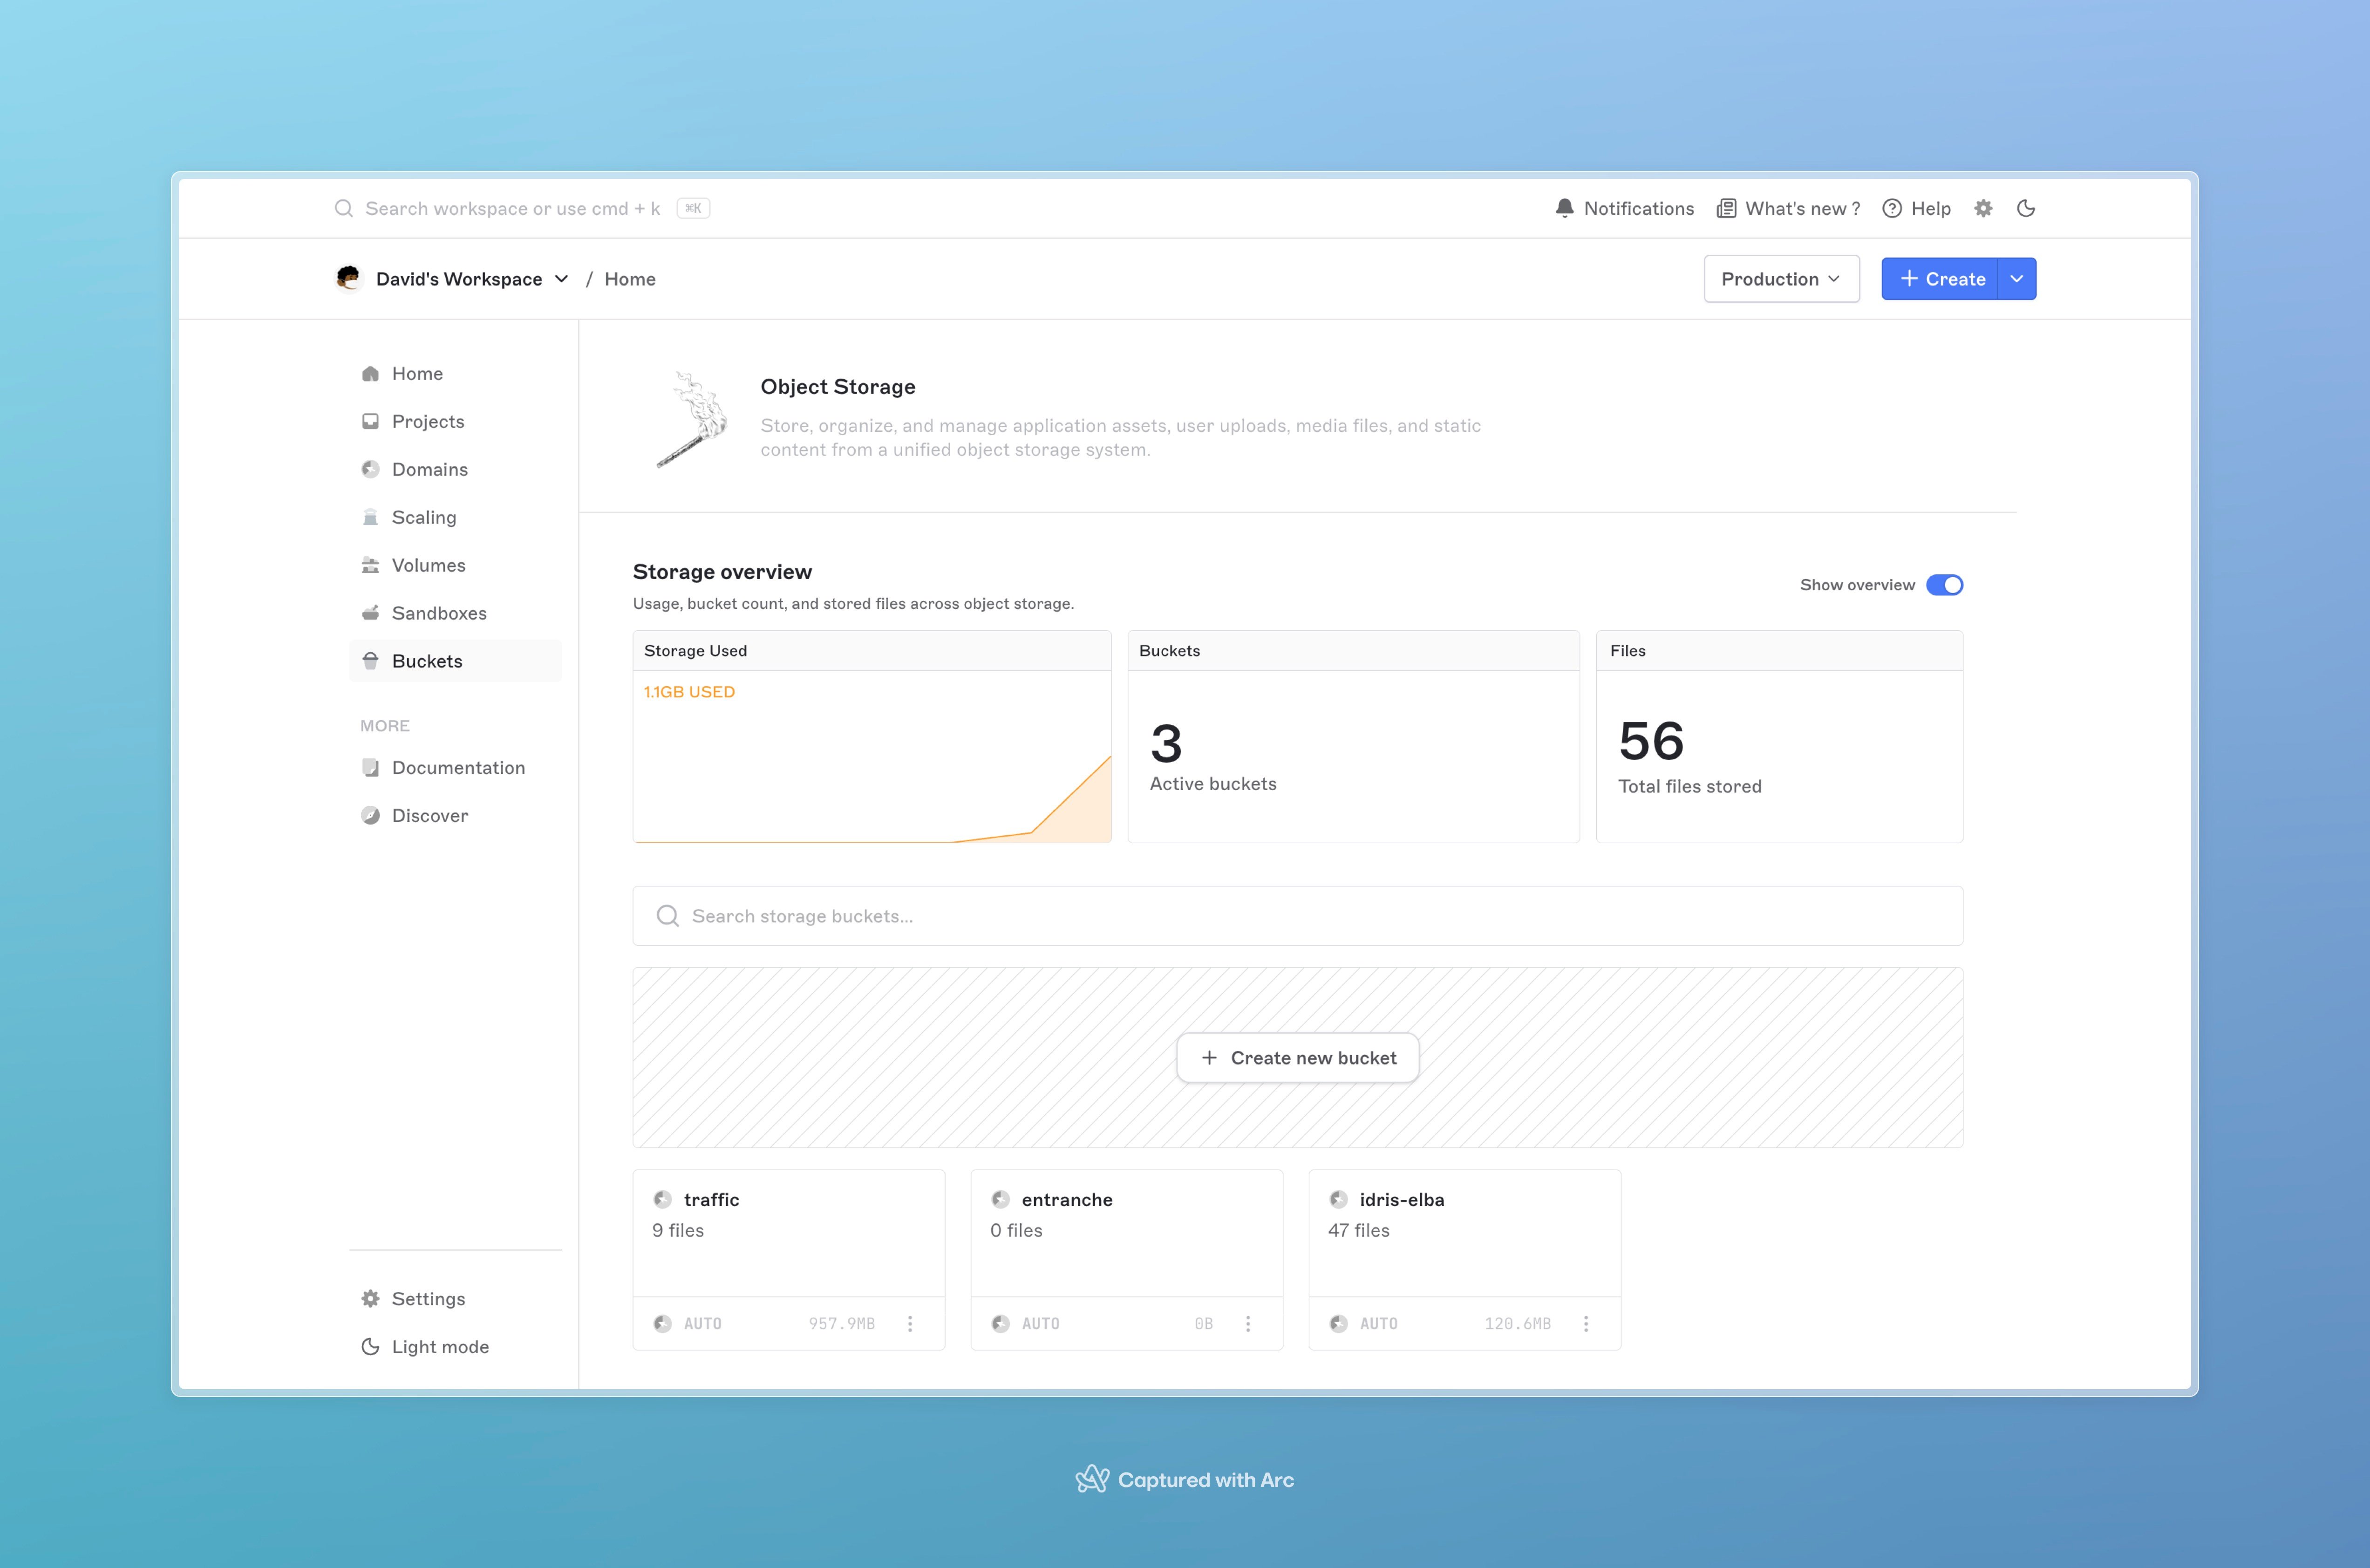
Task: Click the blue Create button
Action: click(1940, 279)
